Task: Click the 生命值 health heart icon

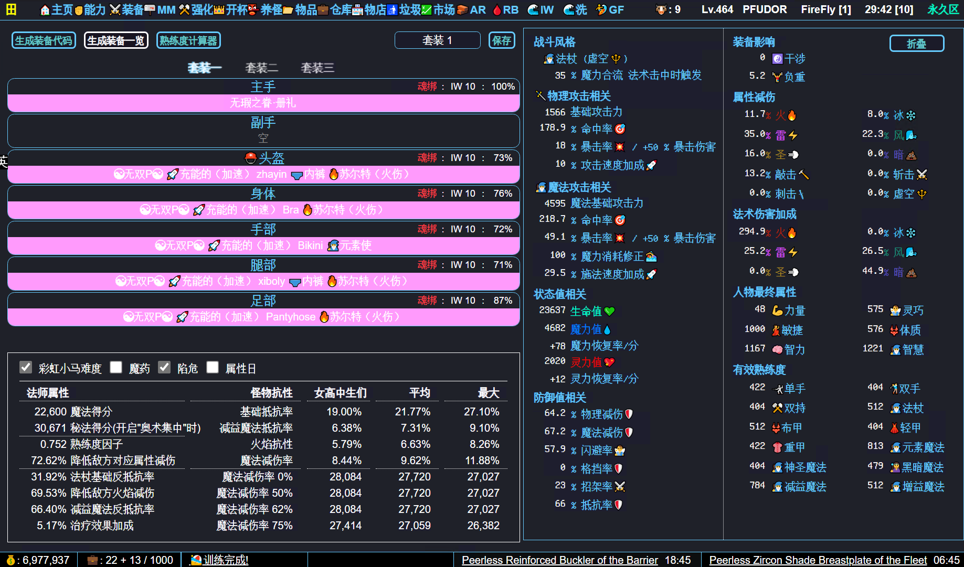Action: coord(609,312)
